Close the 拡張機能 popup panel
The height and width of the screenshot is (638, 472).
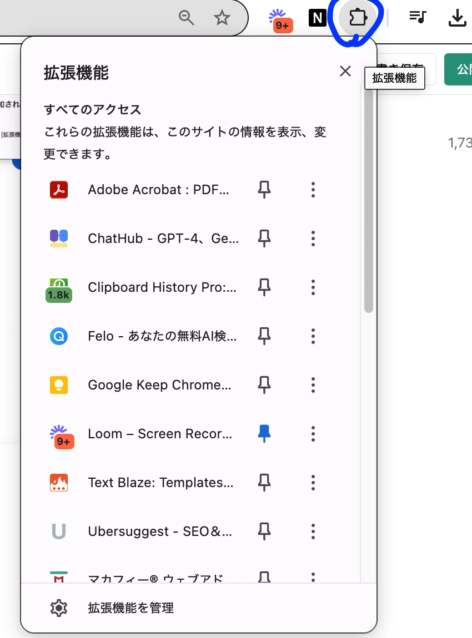coord(345,71)
